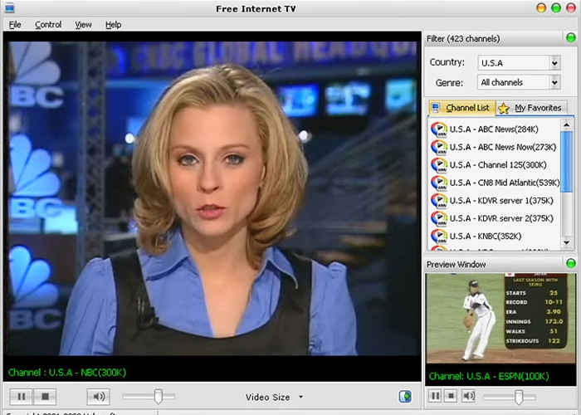Click the green arrow icon in the main player bar
581x415 pixels.
[405, 397]
